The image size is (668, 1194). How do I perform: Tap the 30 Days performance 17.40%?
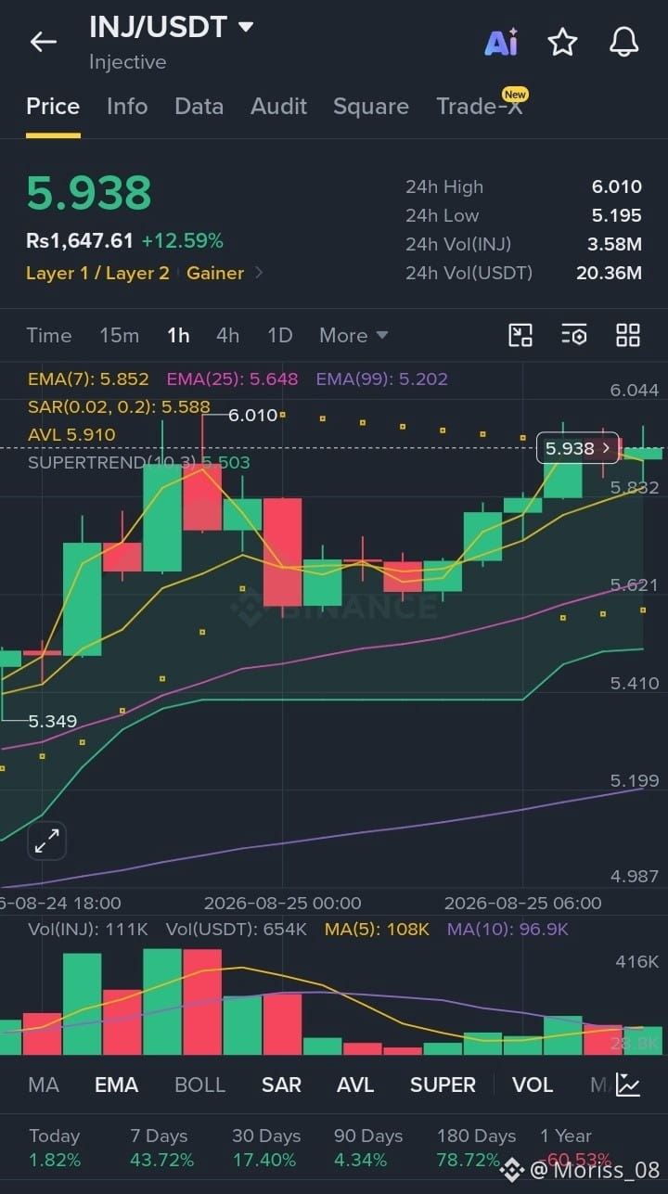point(264,1160)
